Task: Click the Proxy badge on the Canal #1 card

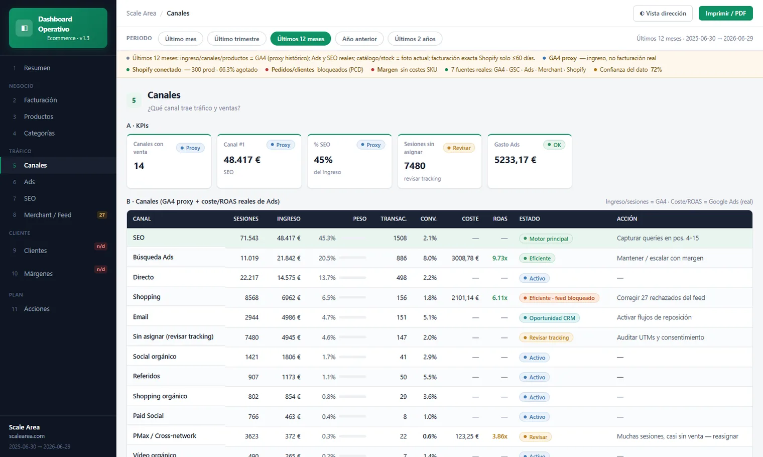Action: [x=280, y=145]
